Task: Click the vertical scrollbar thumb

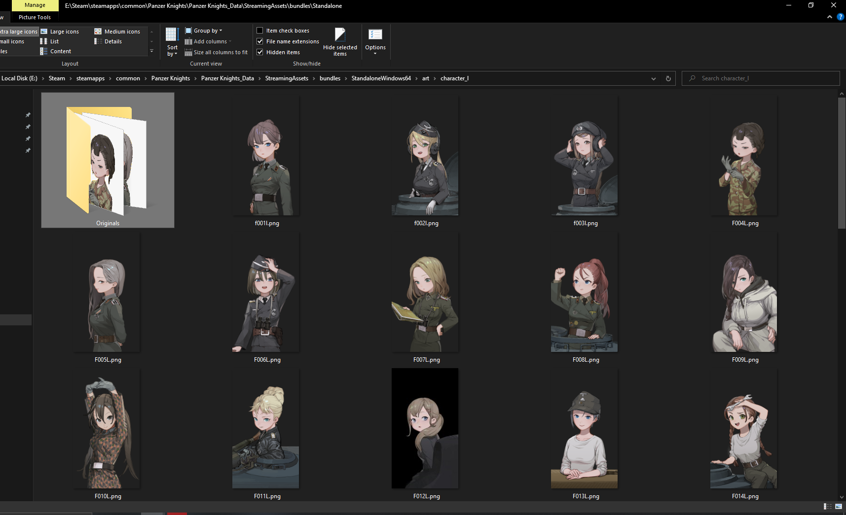Action: point(842,163)
